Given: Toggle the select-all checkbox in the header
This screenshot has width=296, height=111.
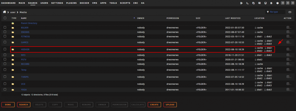Looking at the screenshot, I should (x=5, y=18).
